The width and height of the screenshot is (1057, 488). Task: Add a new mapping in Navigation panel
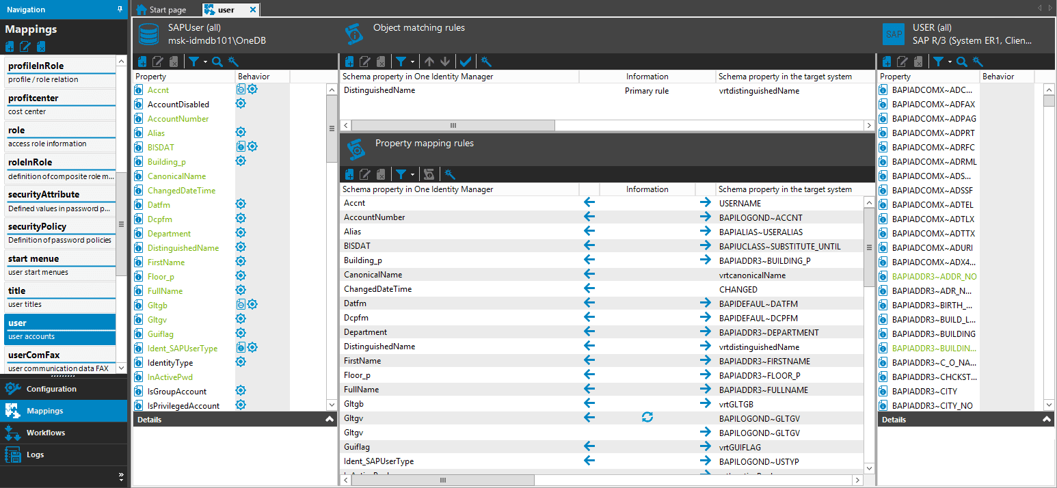pos(10,47)
